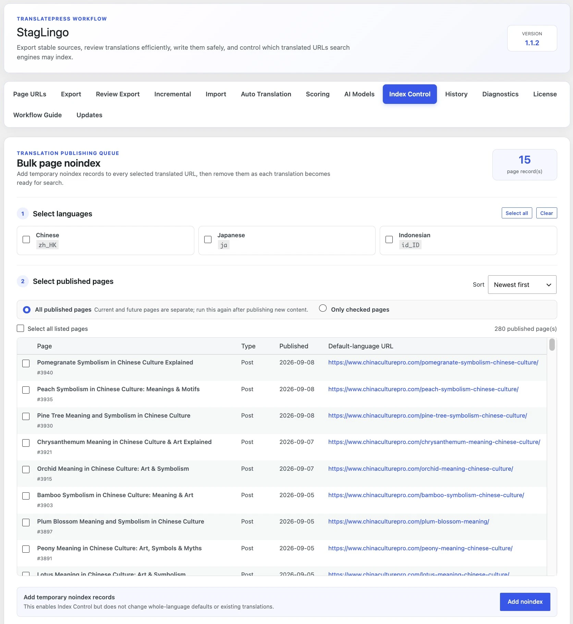Viewport: 573px width, 624px height.
Task: Select the All published pages radio
Action: pos(27,310)
